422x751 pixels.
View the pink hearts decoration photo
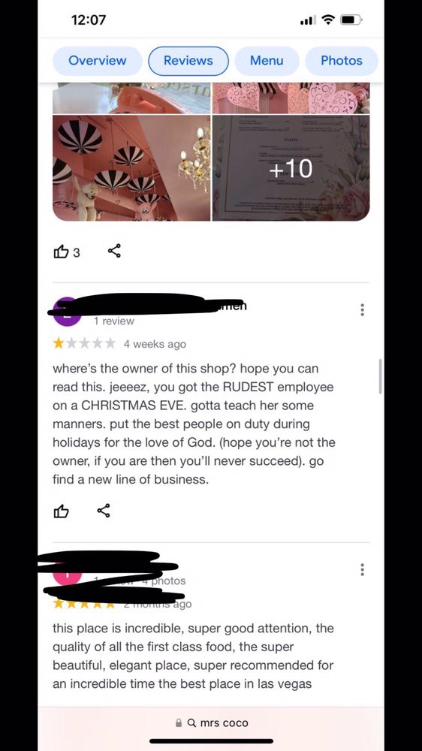(x=291, y=98)
